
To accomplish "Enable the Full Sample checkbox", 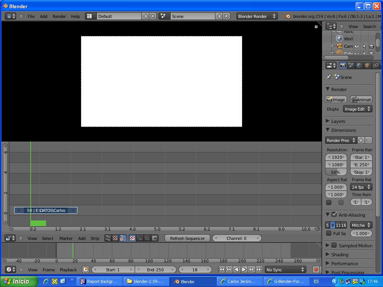I will 329,233.
